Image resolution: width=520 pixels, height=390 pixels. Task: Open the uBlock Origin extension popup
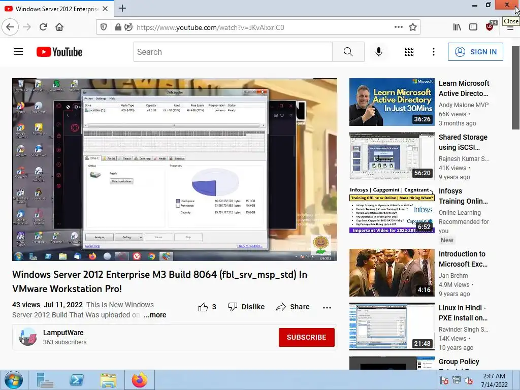coord(490,26)
